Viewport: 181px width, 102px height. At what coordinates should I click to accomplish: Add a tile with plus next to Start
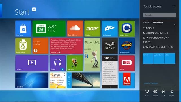[x=34, y=9]
